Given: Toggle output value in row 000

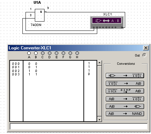Looking at the screenshot, I should 89,63.
